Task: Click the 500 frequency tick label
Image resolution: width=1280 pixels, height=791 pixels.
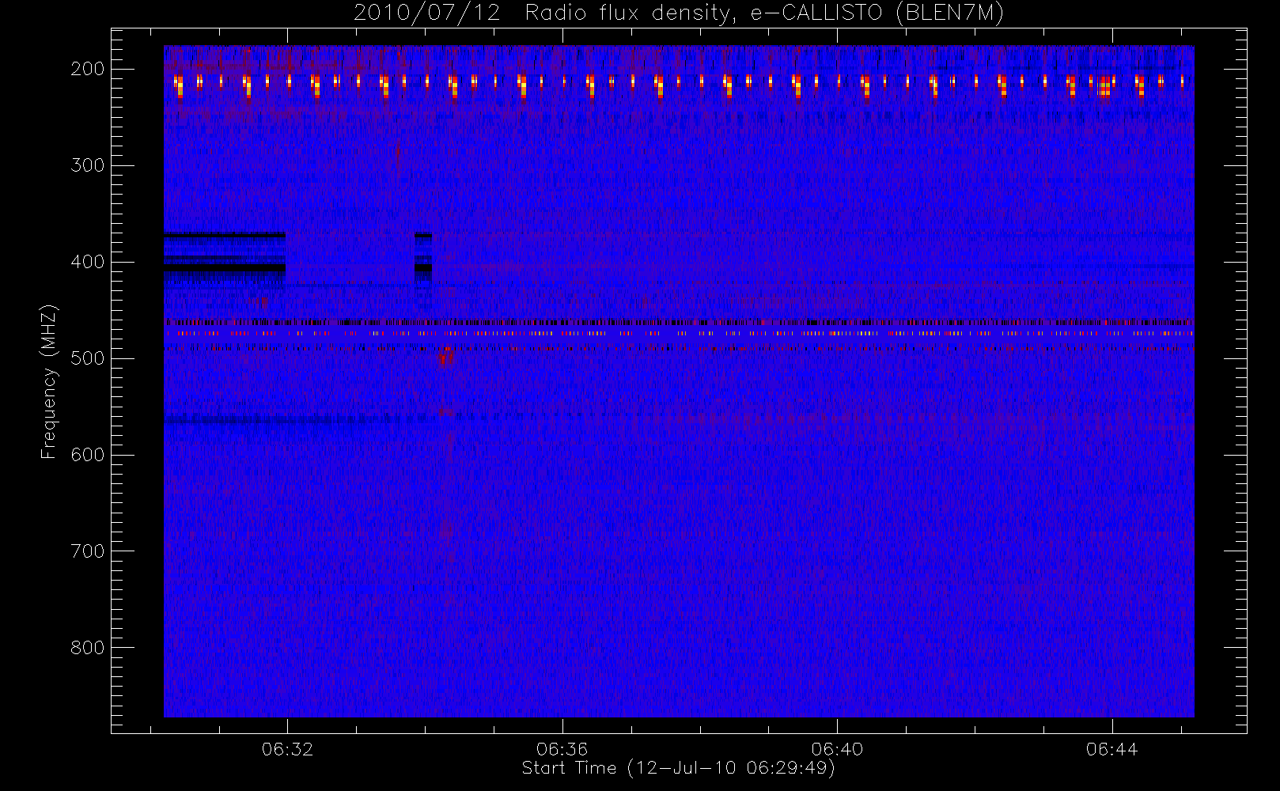Action: tap(88, 358)
